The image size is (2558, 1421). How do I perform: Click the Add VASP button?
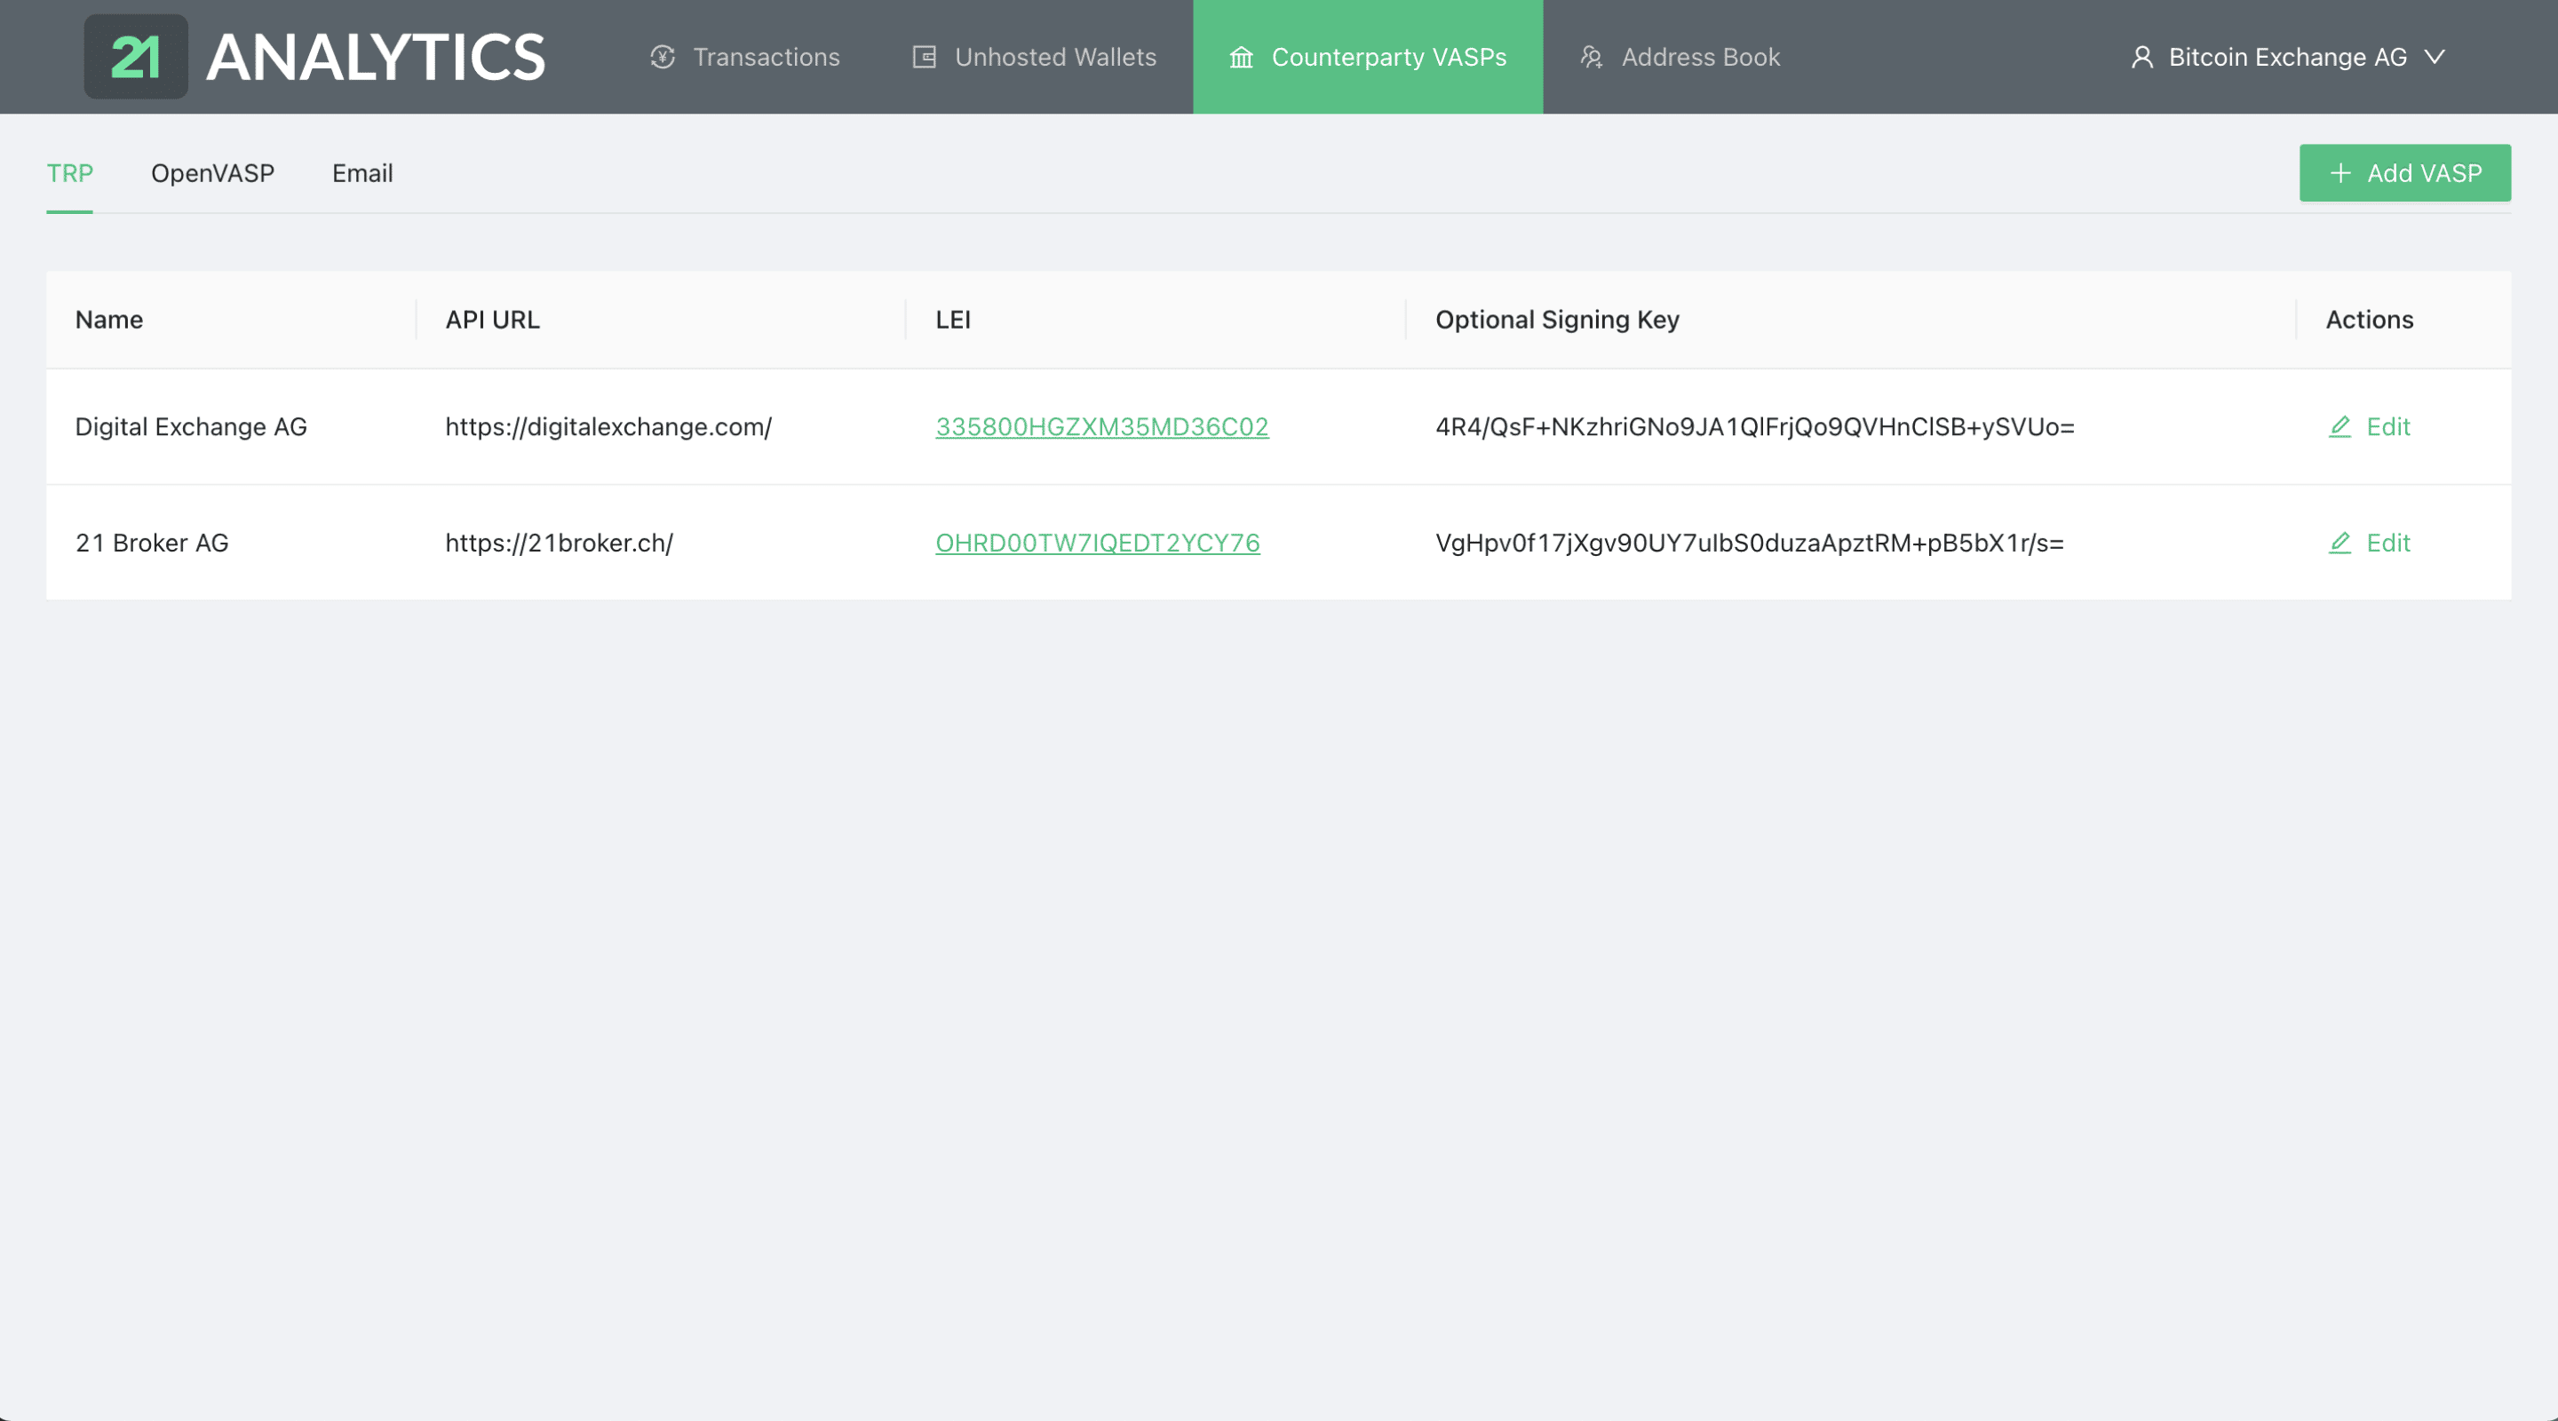pos(2406,171)
